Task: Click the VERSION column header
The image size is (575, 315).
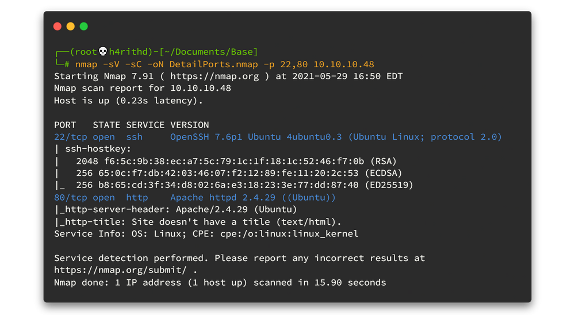Action: (190, 125)
